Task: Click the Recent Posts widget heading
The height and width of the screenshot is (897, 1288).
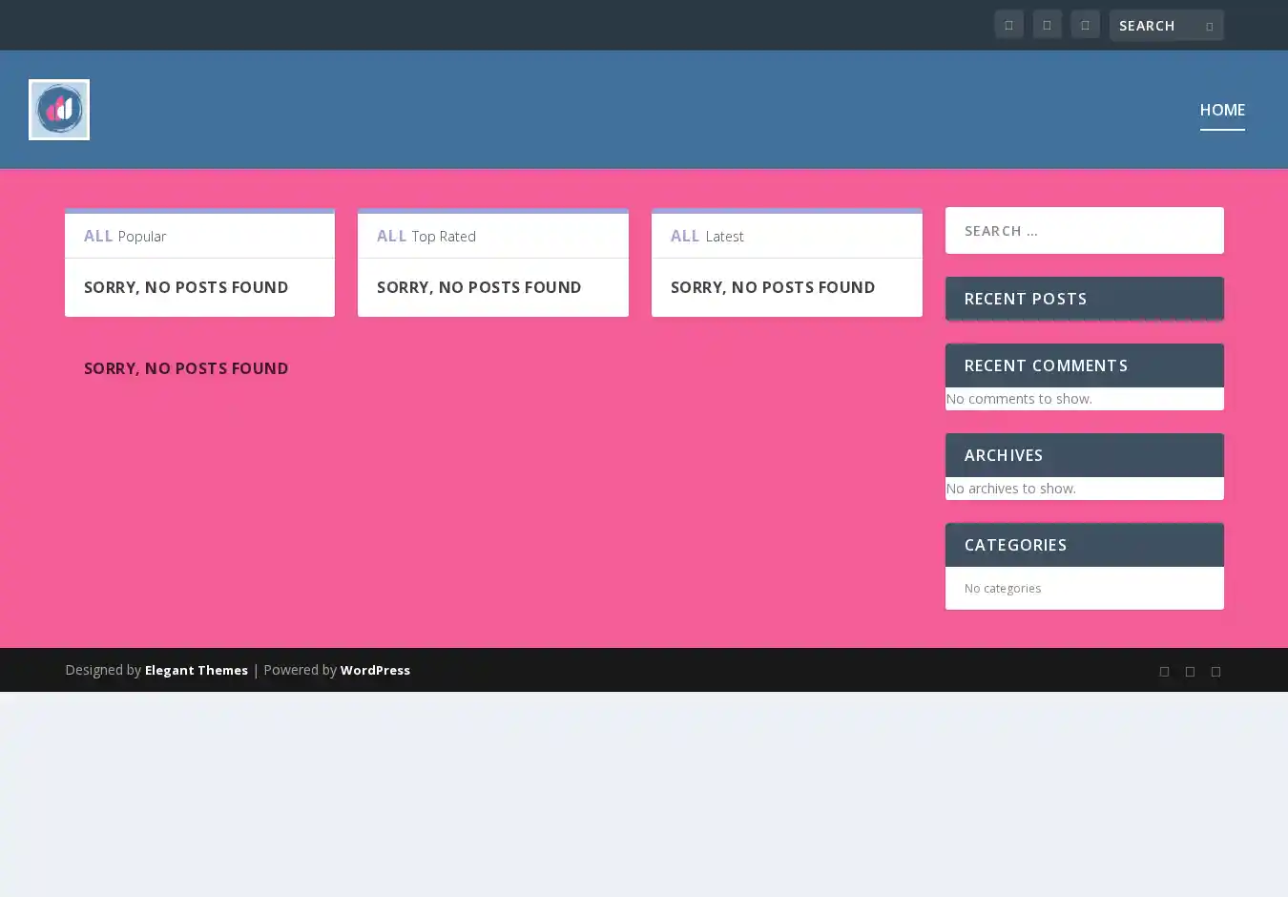Action: (x=1026, y=299)
